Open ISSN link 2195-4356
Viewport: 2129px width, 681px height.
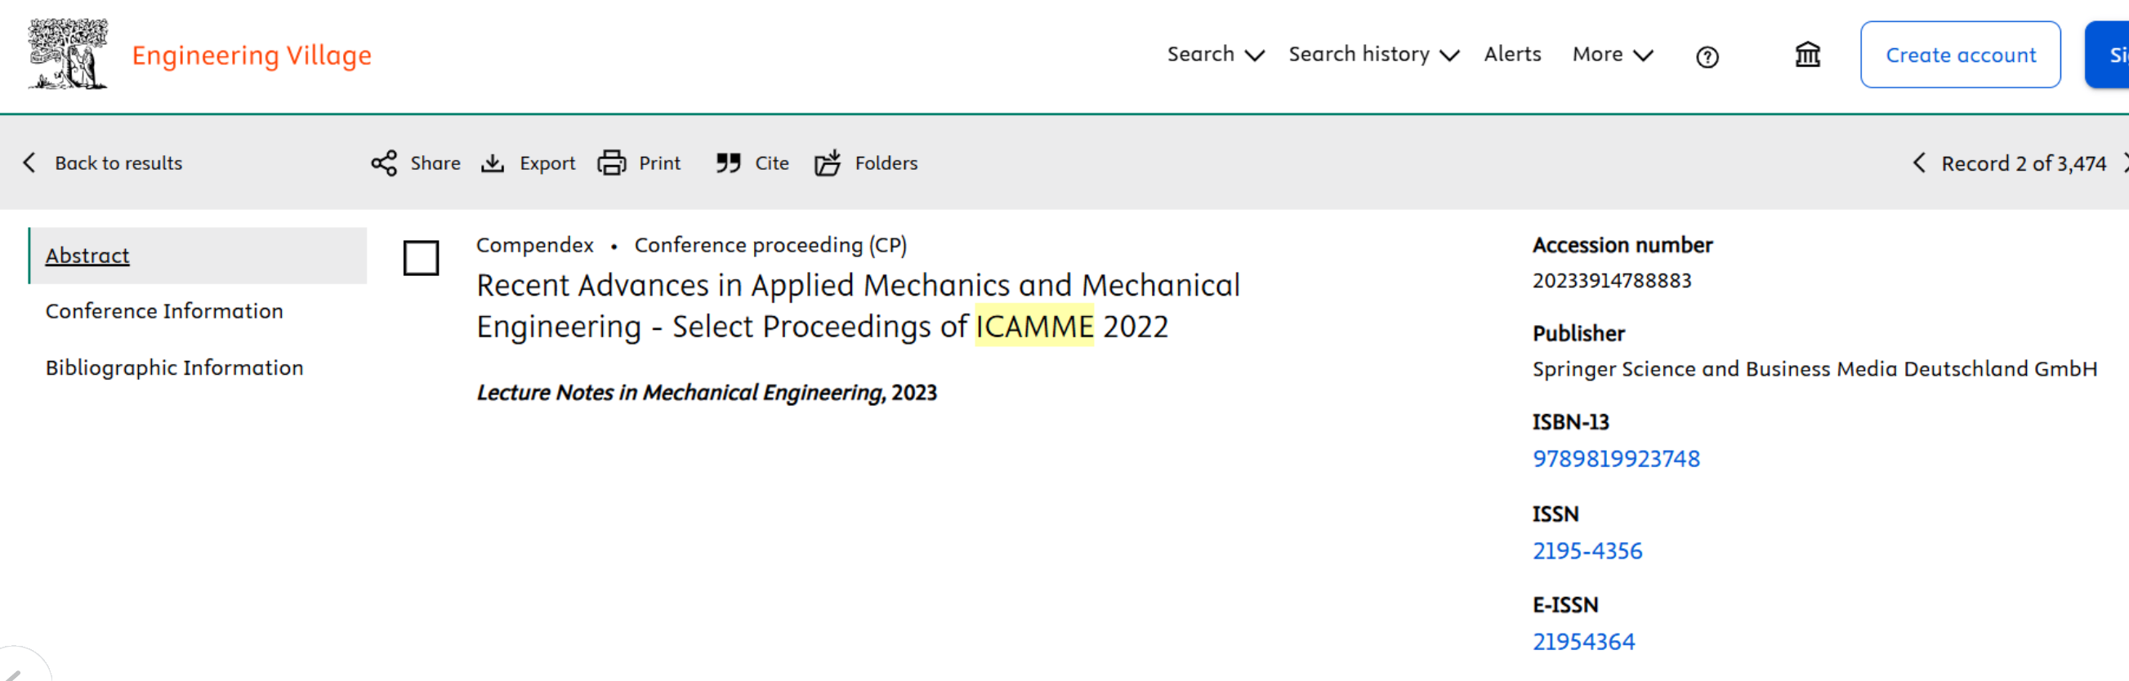(x=1587, y=550)
